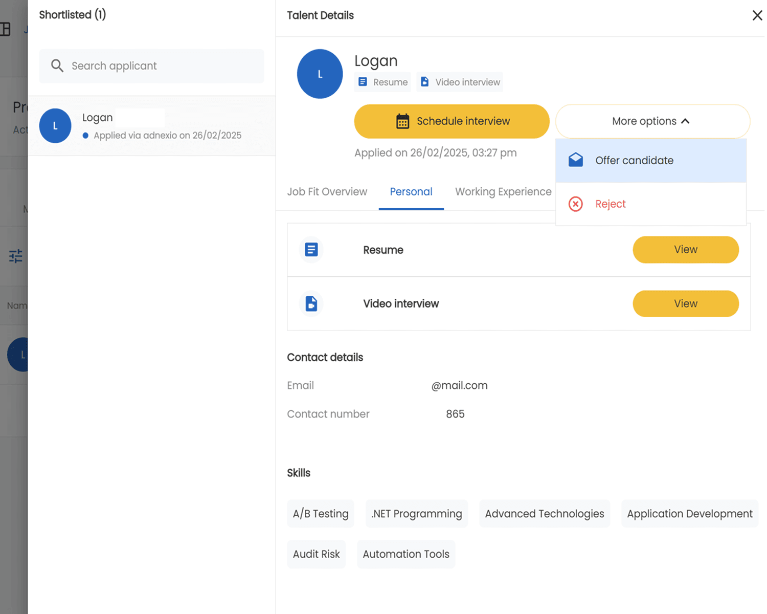The image size is (767, 614).
Task: View the candidate's Resume
Action: (685, 250)
